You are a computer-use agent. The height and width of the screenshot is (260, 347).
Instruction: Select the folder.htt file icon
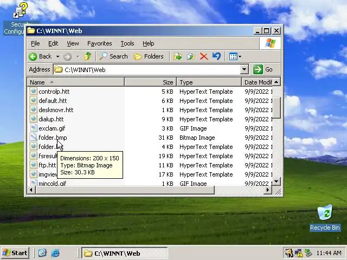pyautogui.click(x=34, y=147)
